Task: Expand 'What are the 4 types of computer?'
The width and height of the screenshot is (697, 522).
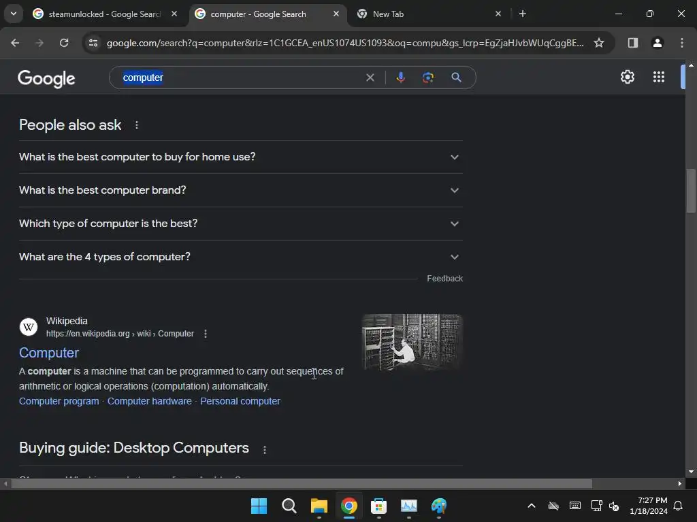Action: [241, 257]
